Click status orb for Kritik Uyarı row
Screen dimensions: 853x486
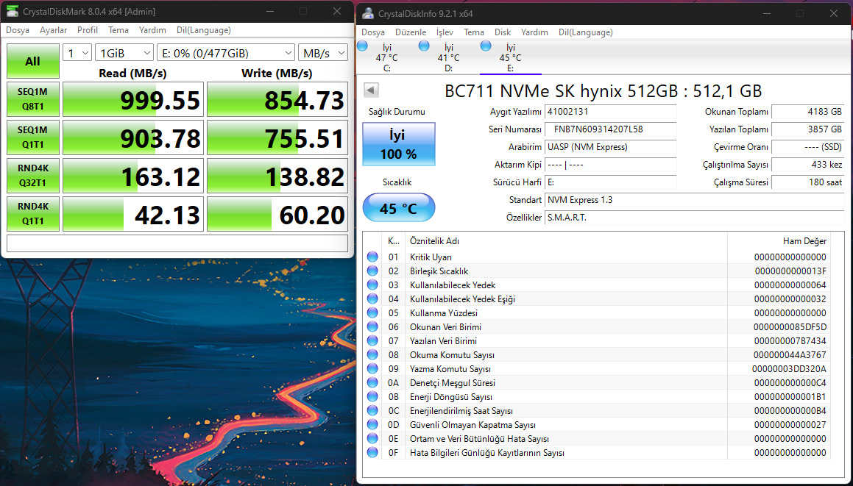tap(372, 257)
